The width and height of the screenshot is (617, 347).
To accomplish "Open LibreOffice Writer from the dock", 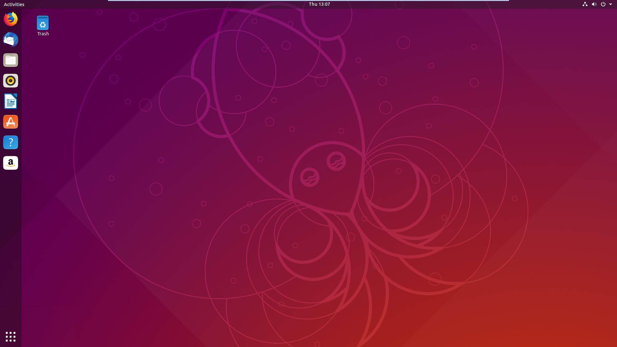I will coord(11,101).
